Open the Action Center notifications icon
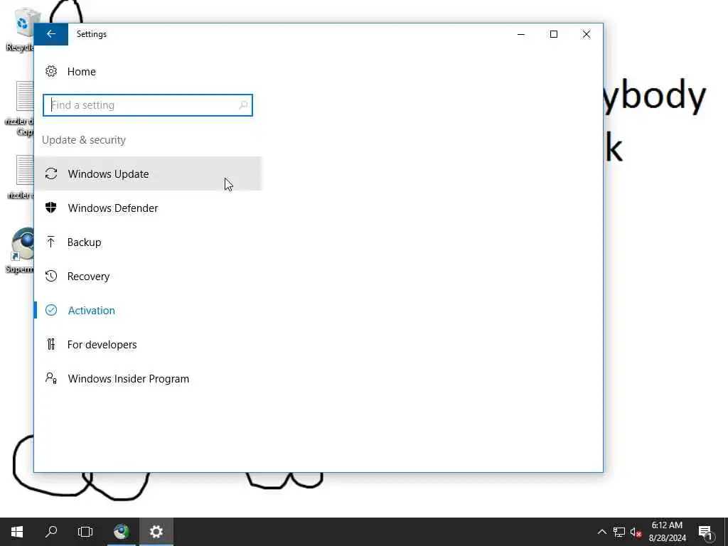Screen dimensions: 728x546 [x=705, y=532]
